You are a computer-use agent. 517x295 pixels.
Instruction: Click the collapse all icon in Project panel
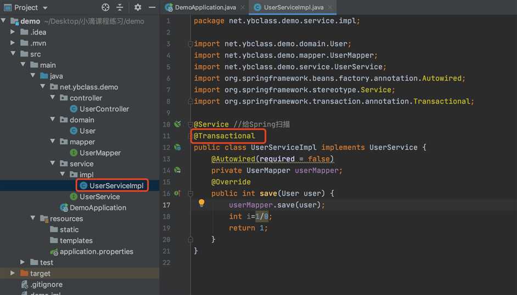[x=120, y=7]
